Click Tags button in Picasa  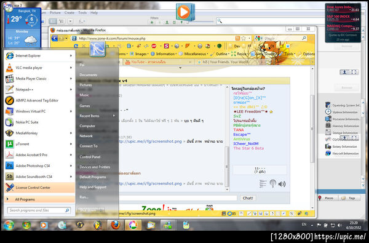[350, 198]
